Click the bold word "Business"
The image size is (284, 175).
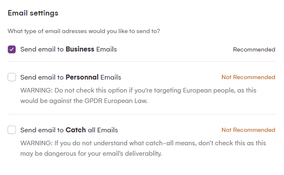pyautogui.click(x=80, y=49)
